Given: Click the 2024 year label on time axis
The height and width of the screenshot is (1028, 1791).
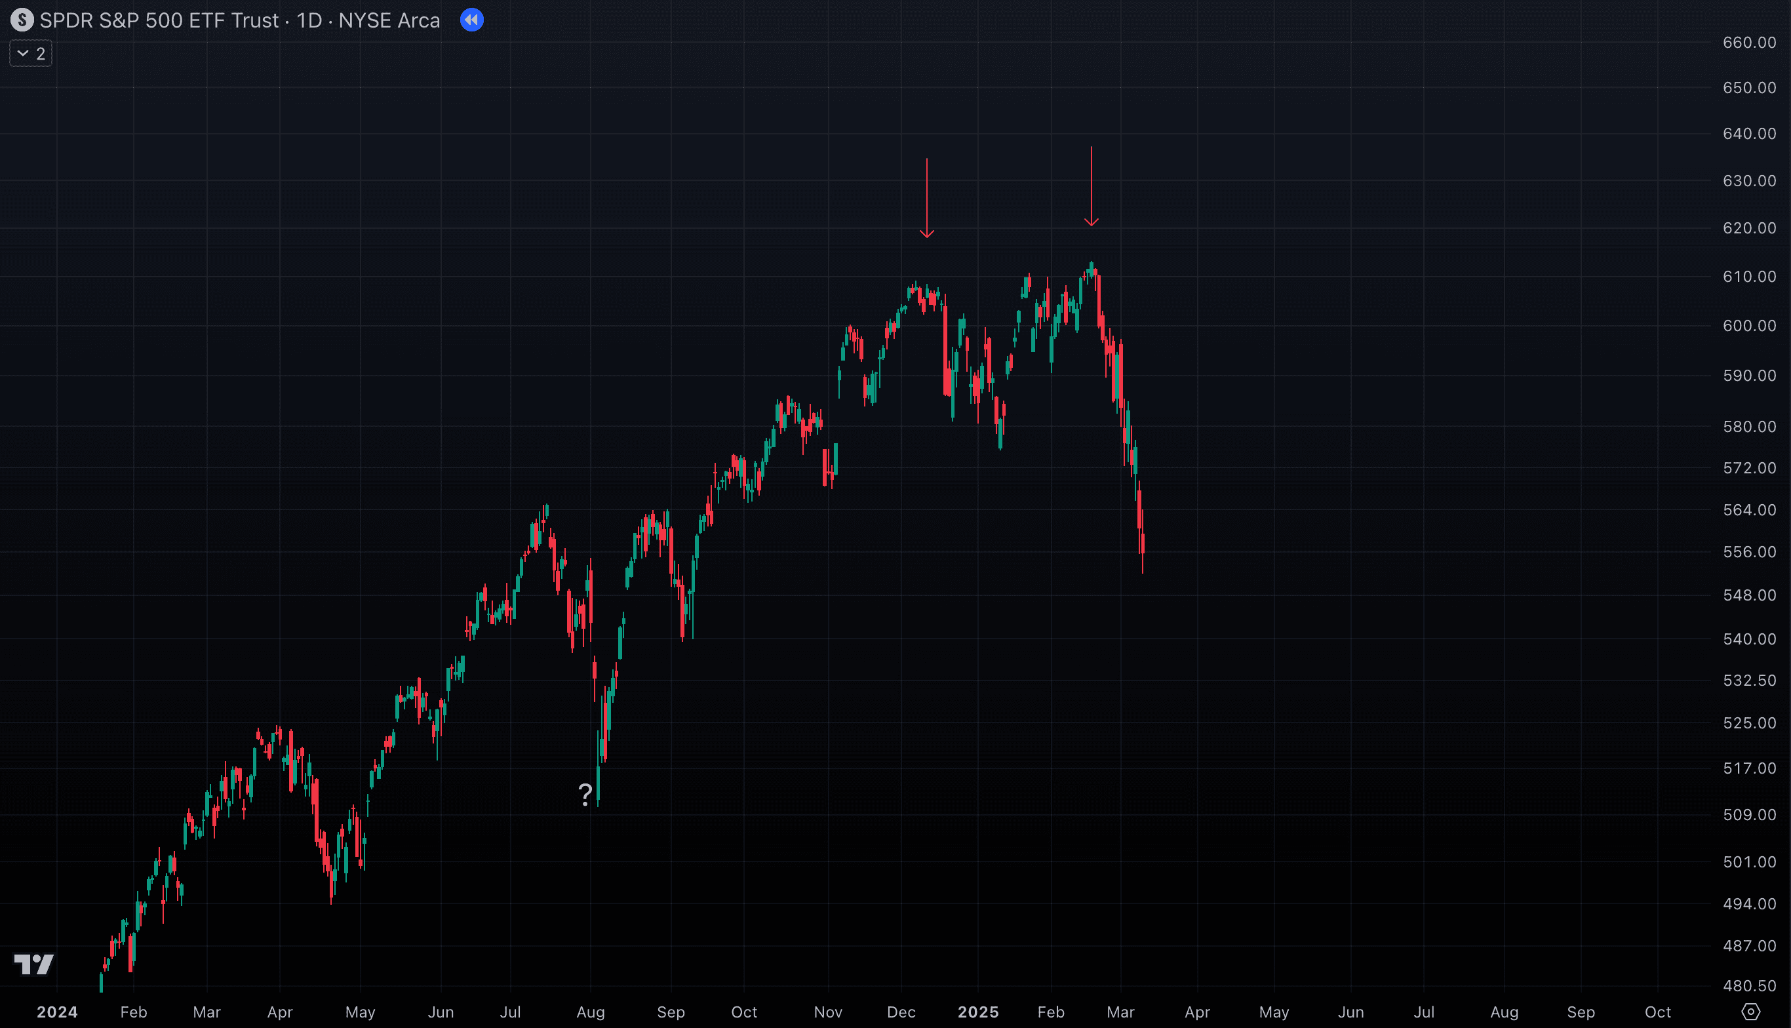Looking at the screenshot, I should 57,1012.
